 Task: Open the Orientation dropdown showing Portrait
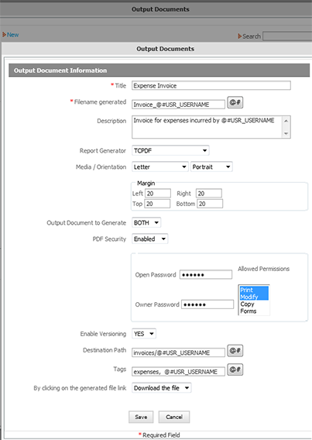tap(211, 167)
